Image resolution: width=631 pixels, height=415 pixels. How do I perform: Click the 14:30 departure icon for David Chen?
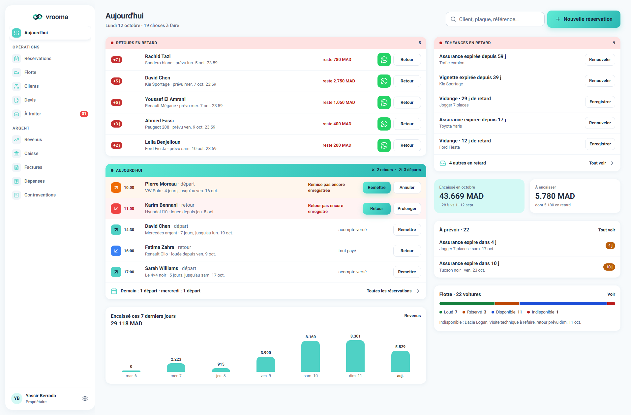pyautogui.click(x=116, y=230)
